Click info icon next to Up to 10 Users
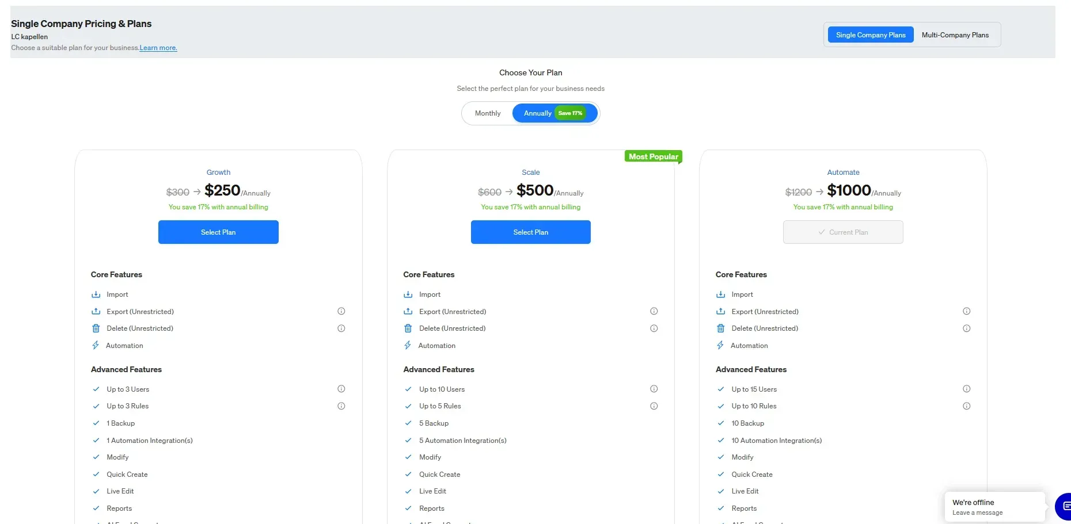This screenshot has width=1071, height=524. point(654,389)
